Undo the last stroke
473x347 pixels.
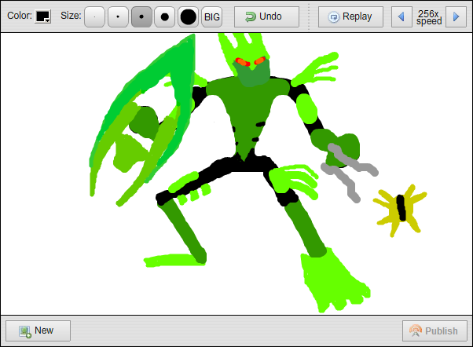(266, 17)
